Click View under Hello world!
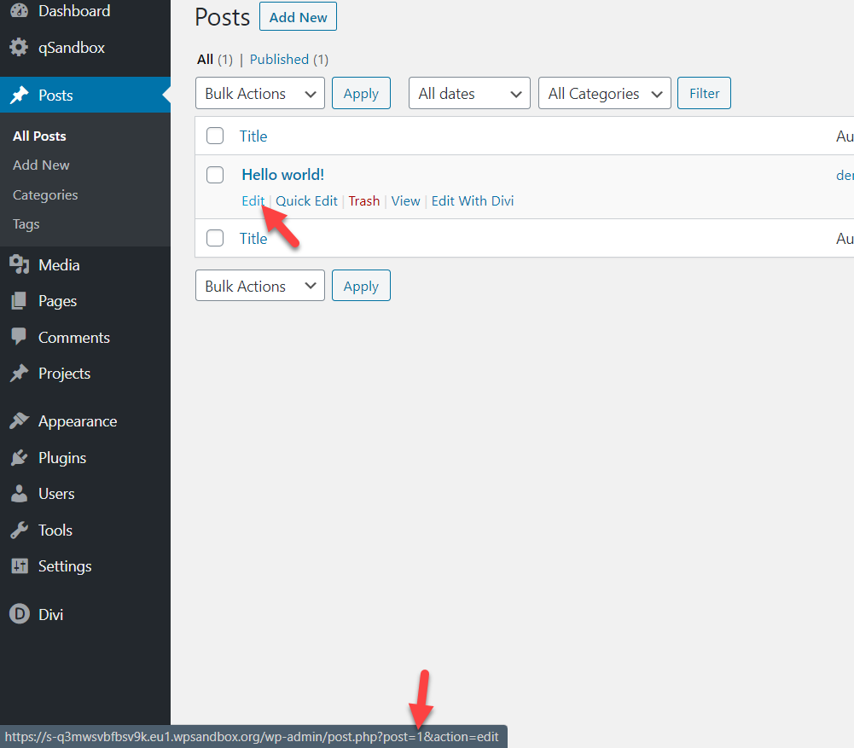 [x=405, y=201]
